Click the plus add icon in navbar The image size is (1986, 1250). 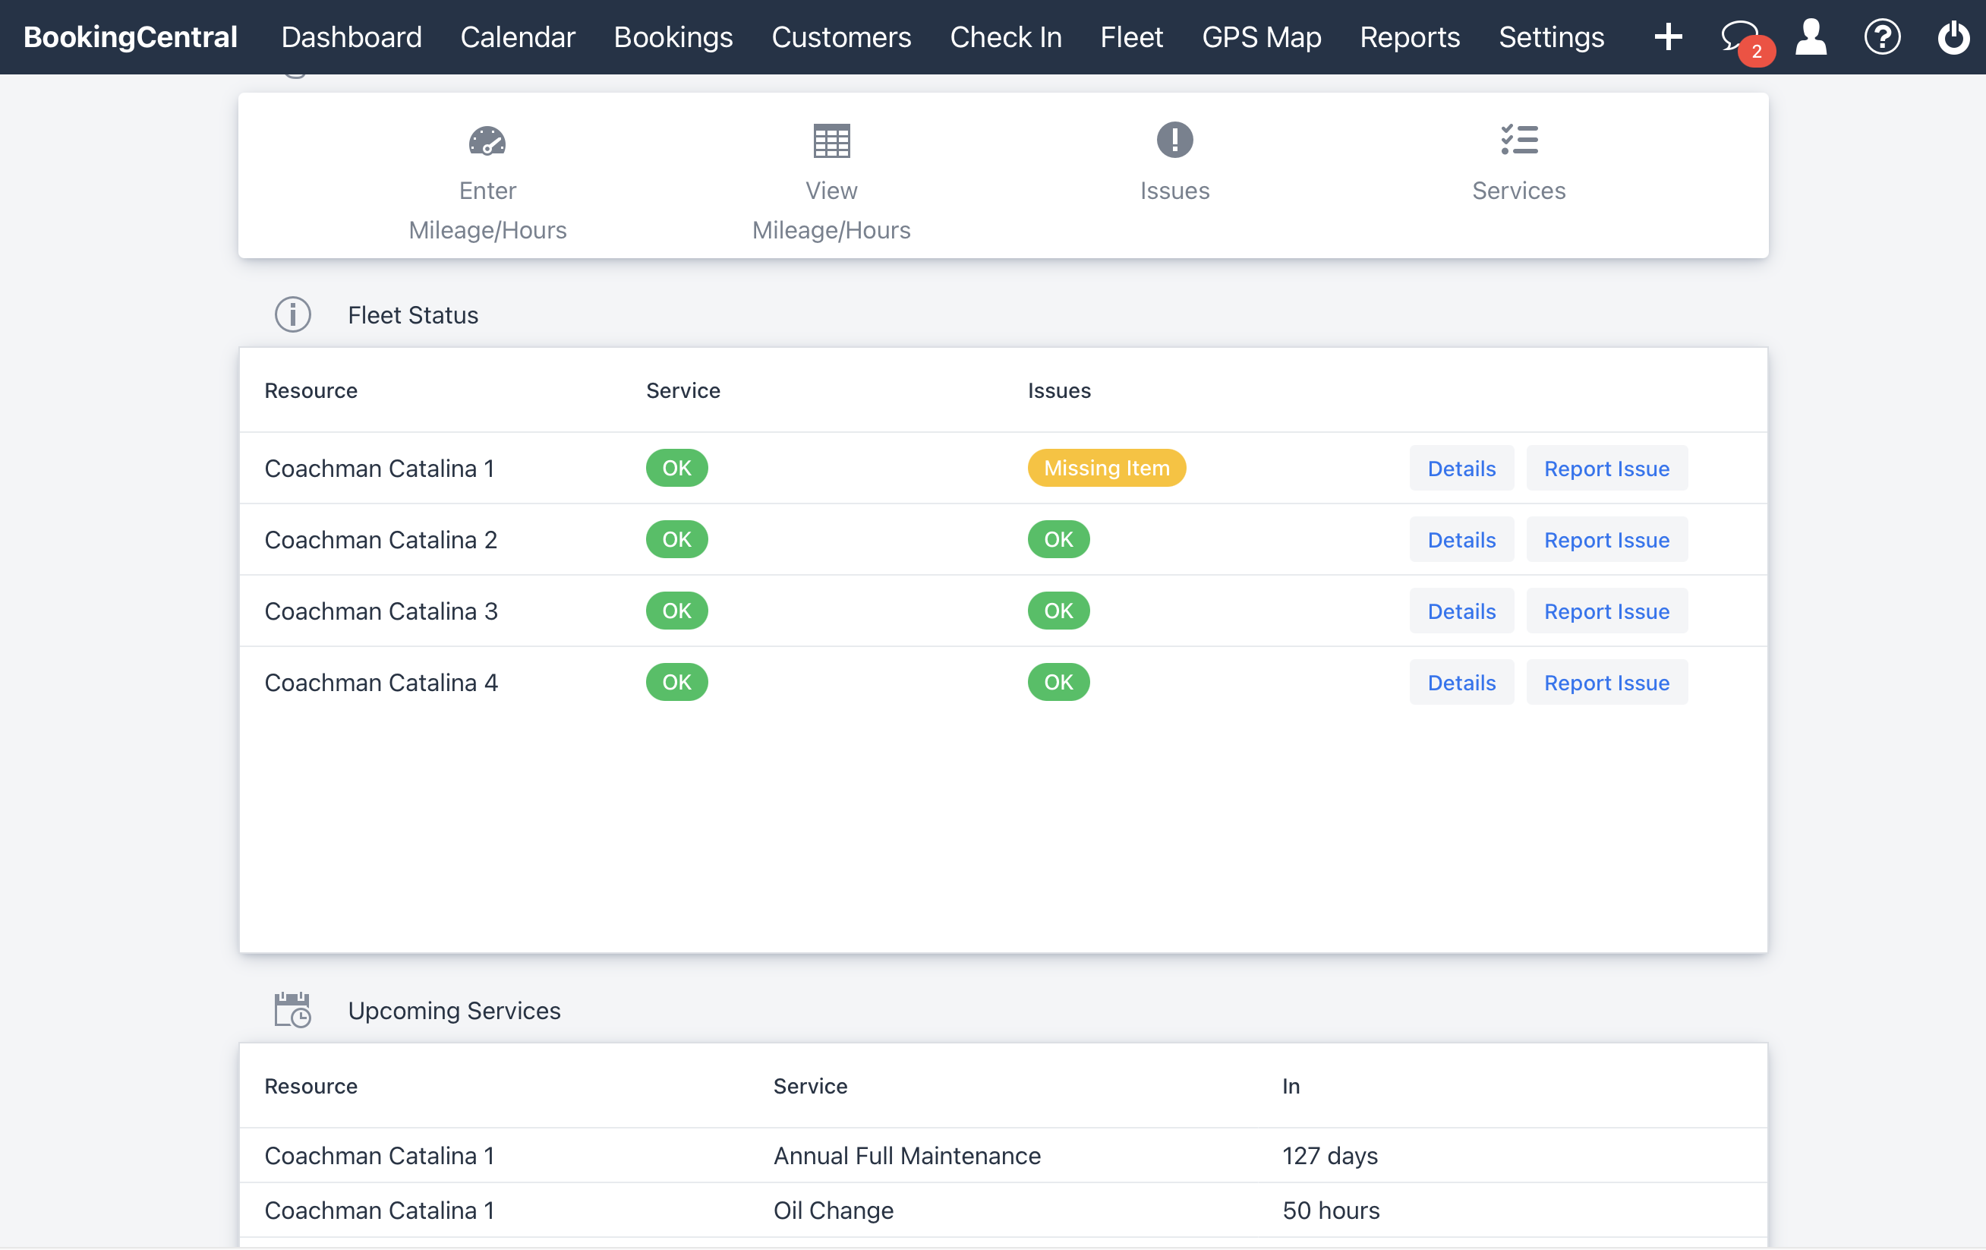1668,37
